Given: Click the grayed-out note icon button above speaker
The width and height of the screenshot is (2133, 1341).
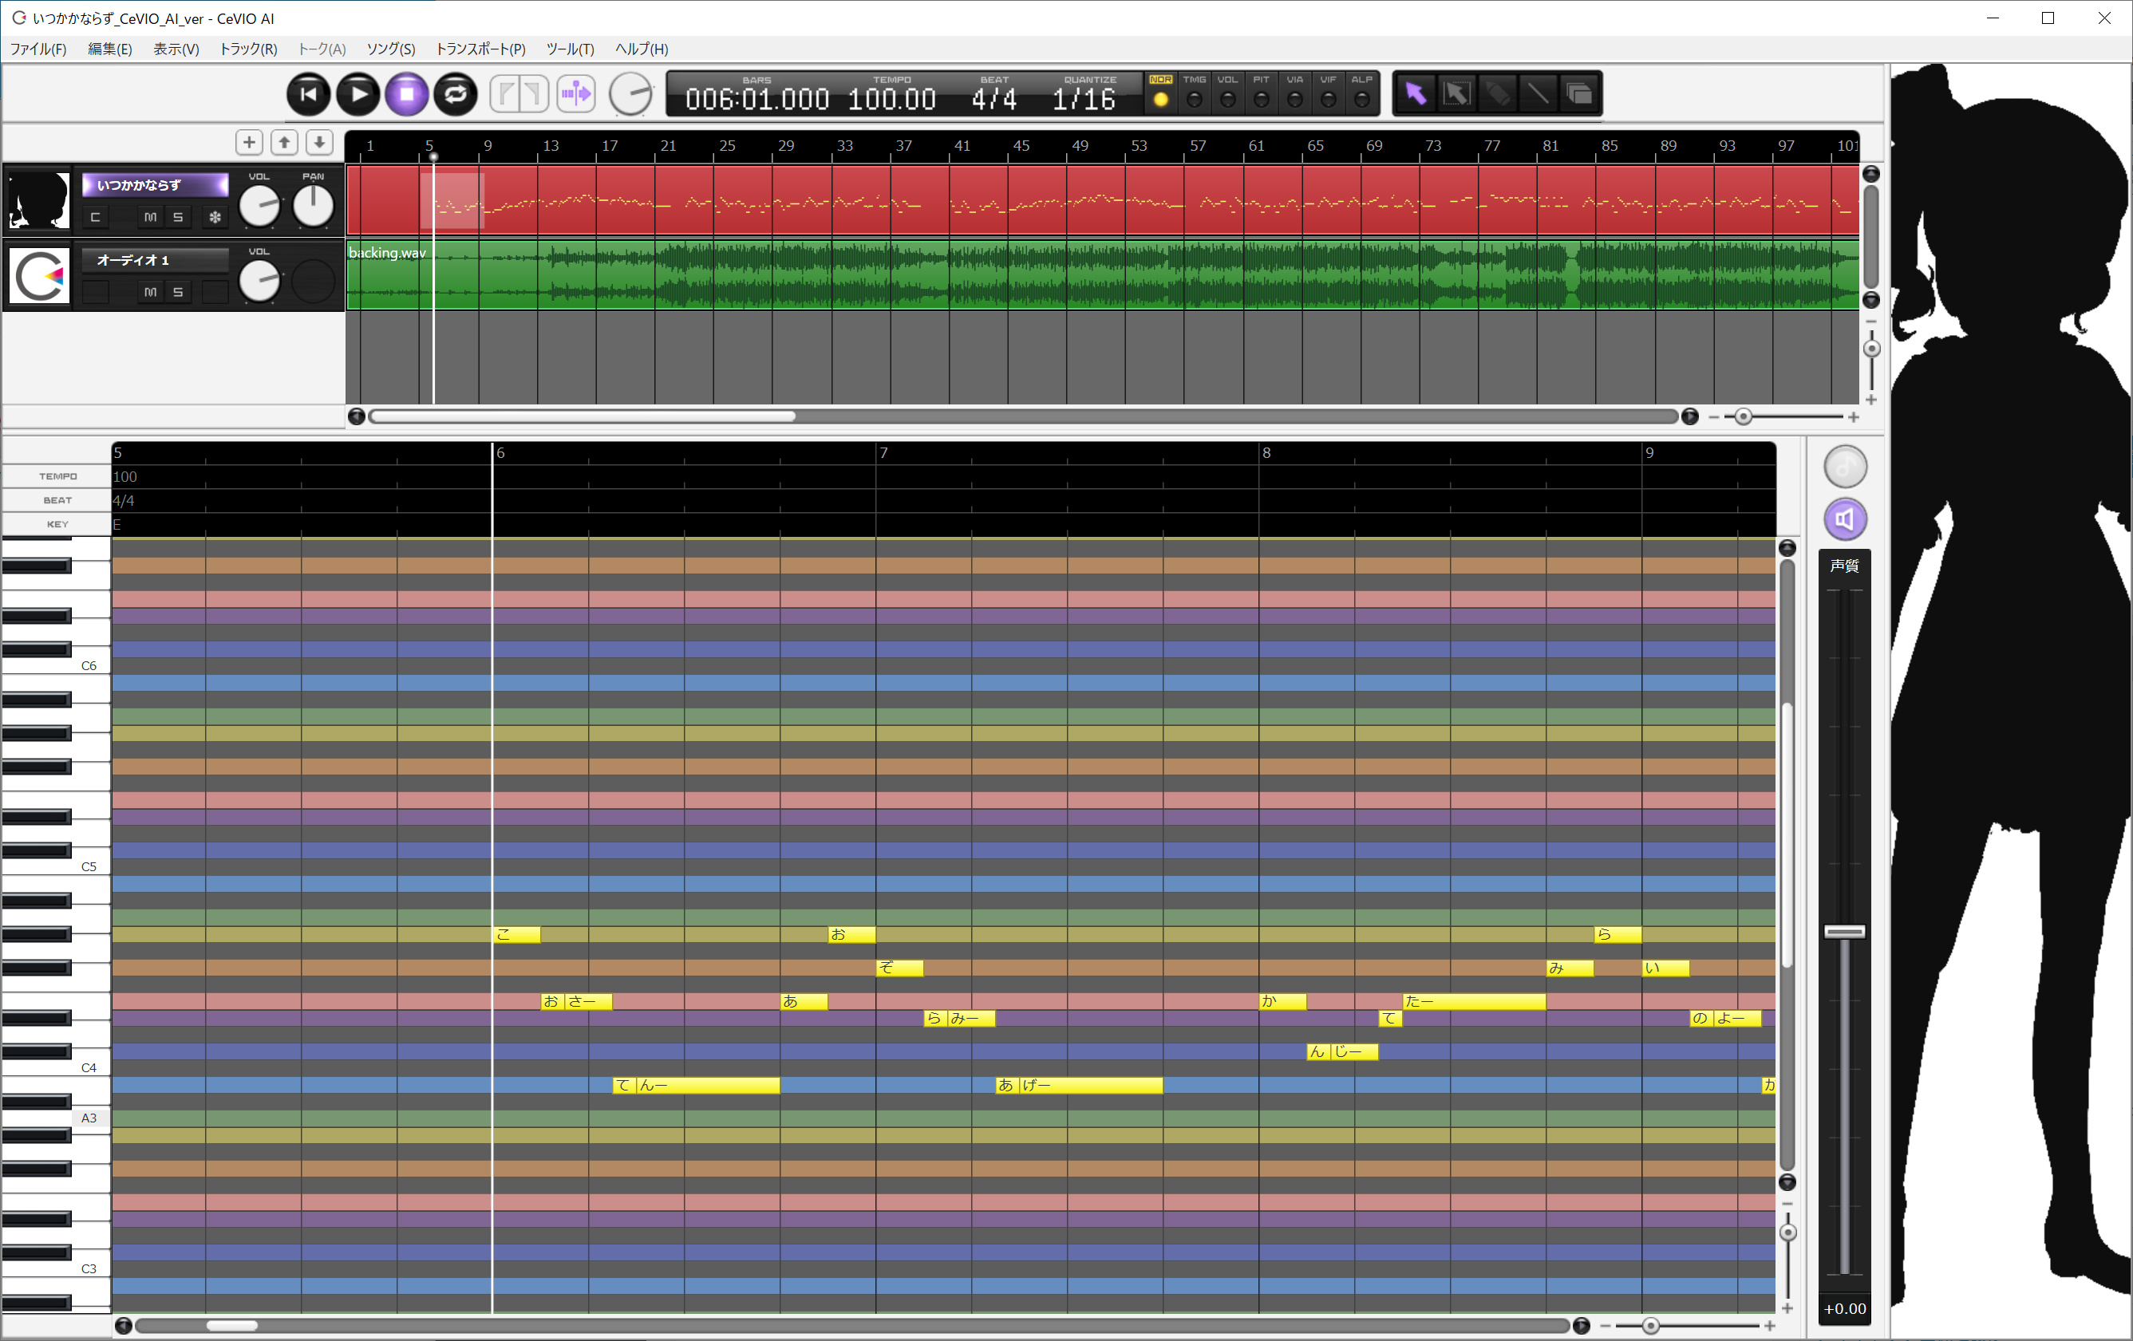Looking at the screenshot, I should [1845, 467].
